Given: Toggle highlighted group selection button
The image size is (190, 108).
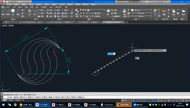Looking at the screenshot, I should tap(159, 16).
